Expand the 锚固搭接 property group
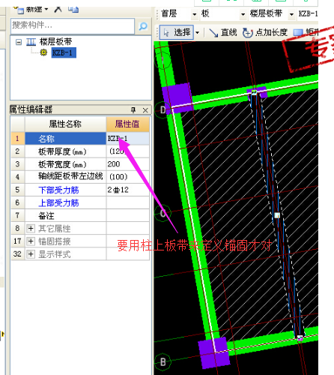 click(x=31, y=241)
